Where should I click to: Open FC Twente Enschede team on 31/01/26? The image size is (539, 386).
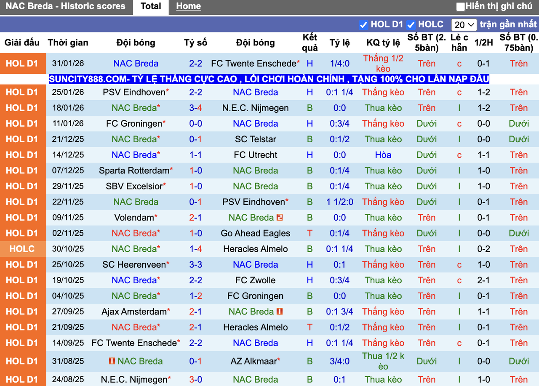pos(253,64)
